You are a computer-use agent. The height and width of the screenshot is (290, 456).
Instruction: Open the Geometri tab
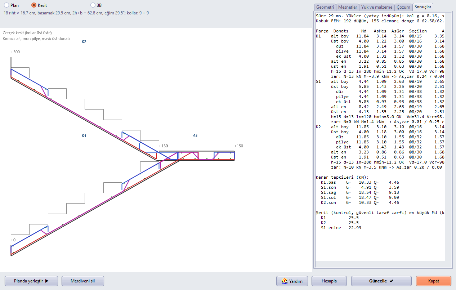325,7
